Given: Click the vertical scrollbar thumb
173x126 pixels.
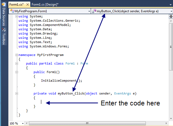Looking at the screenshot, I should (171, 47).
